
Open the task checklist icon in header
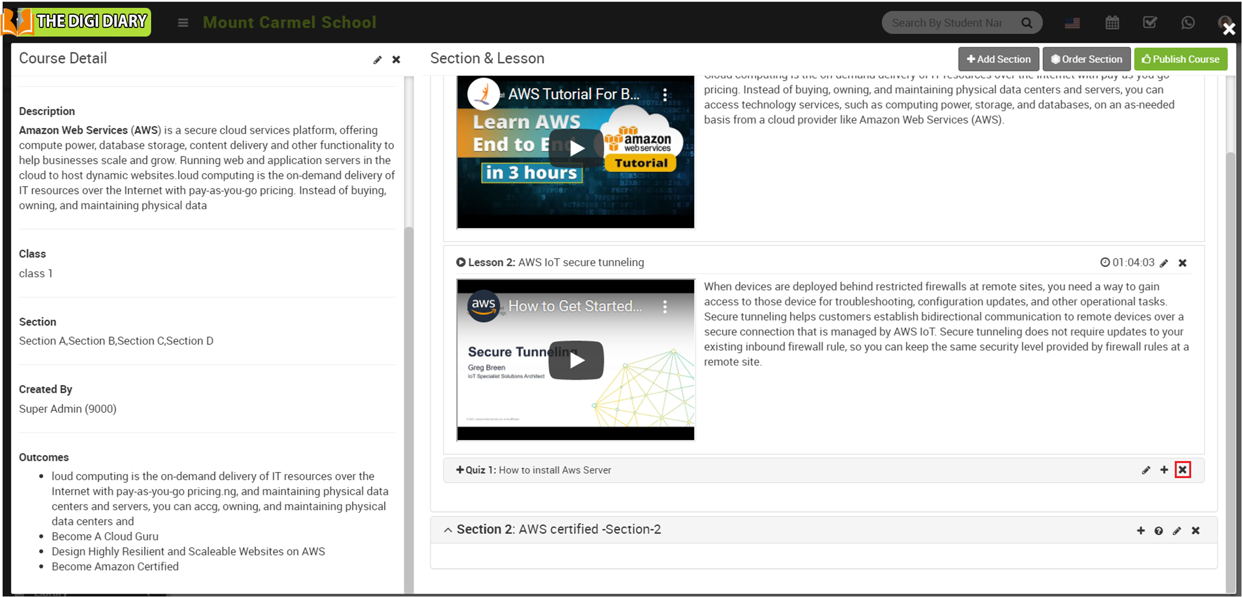pyautogui.click(x=1149, y=22)
